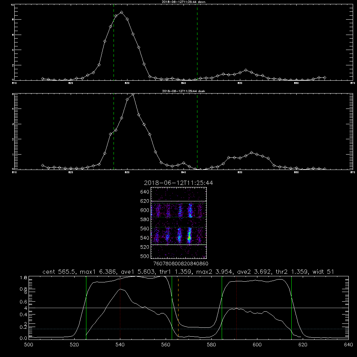Viewport: 357px width, 357px height.
Task: Select the 'cent 565.5' value in stats line
Action: [x=59, y=272]
